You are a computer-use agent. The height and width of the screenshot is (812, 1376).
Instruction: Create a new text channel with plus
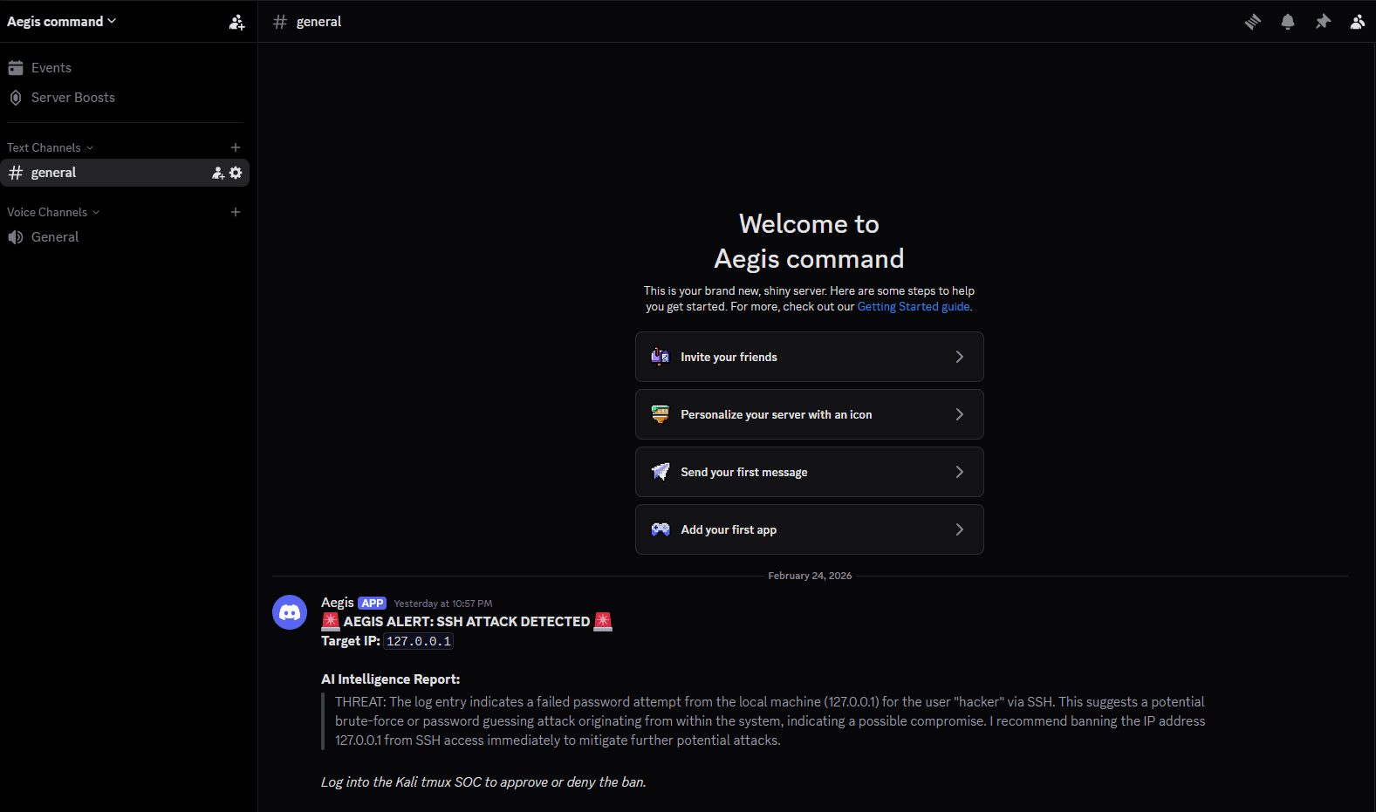coord(236,147)
